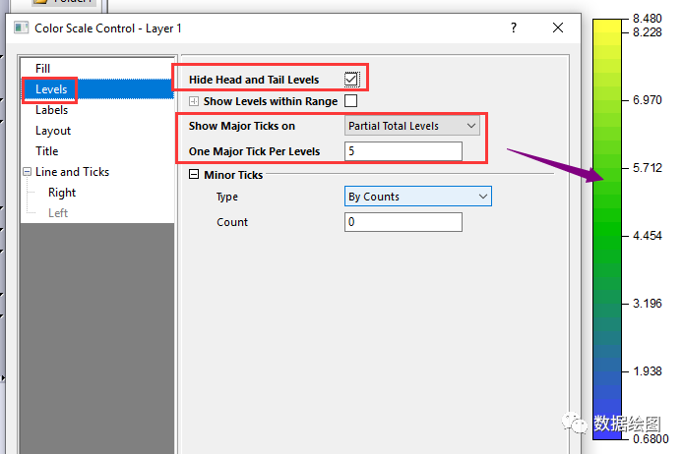Screen dimensions: 683x454
Task: Click the 6.970 color scale label
Action: 648,100
